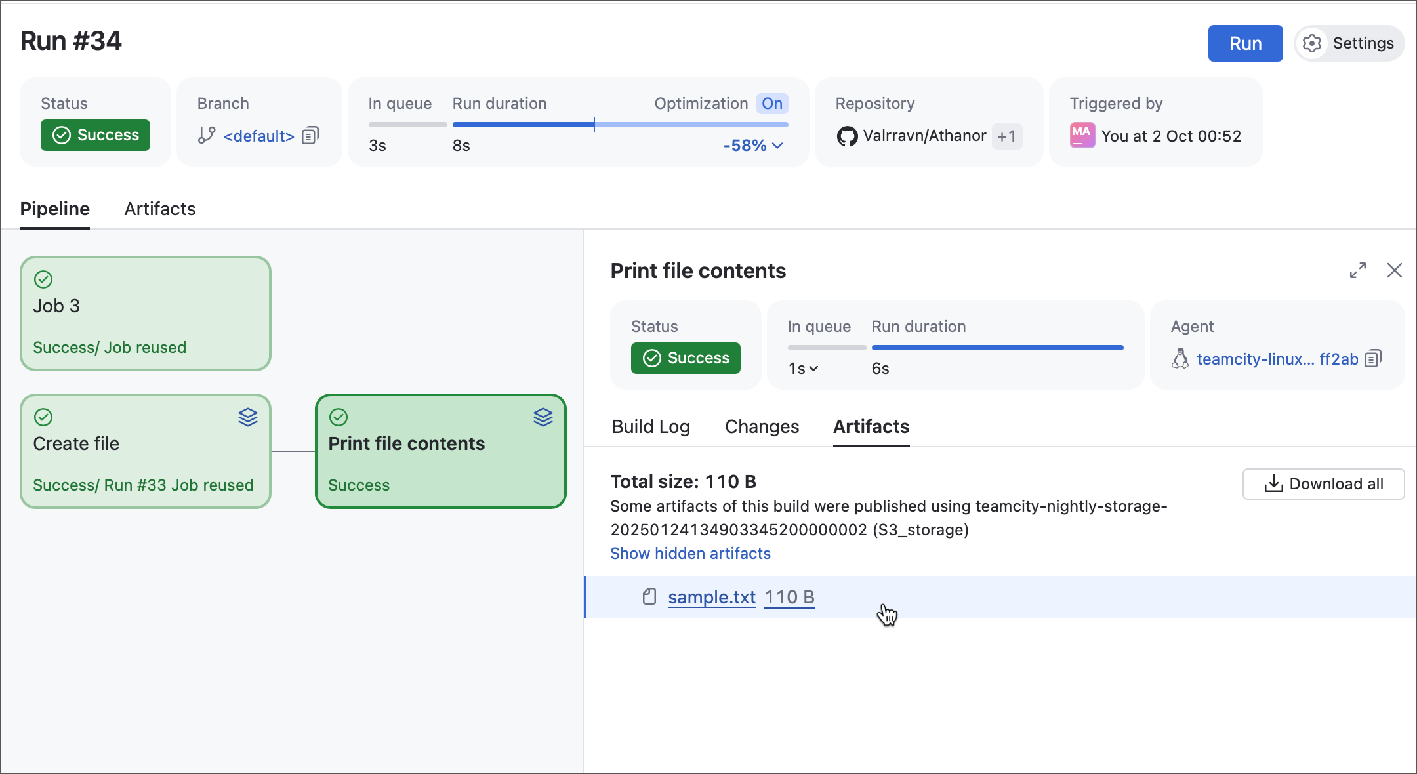Copy the agent name
Viewport: 1417px width, 774px height.
click(x=1372, y=359)
